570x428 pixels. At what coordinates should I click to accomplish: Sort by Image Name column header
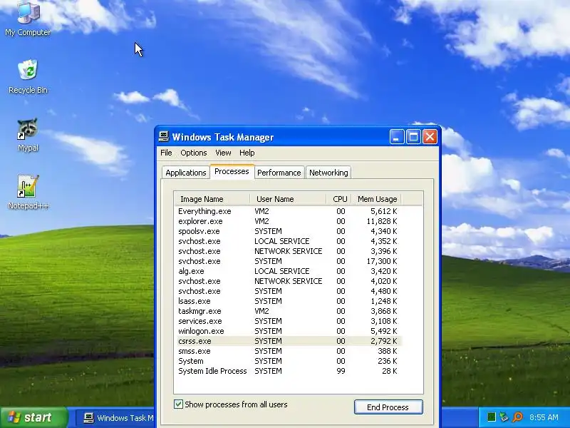click(x=212, y=199)
